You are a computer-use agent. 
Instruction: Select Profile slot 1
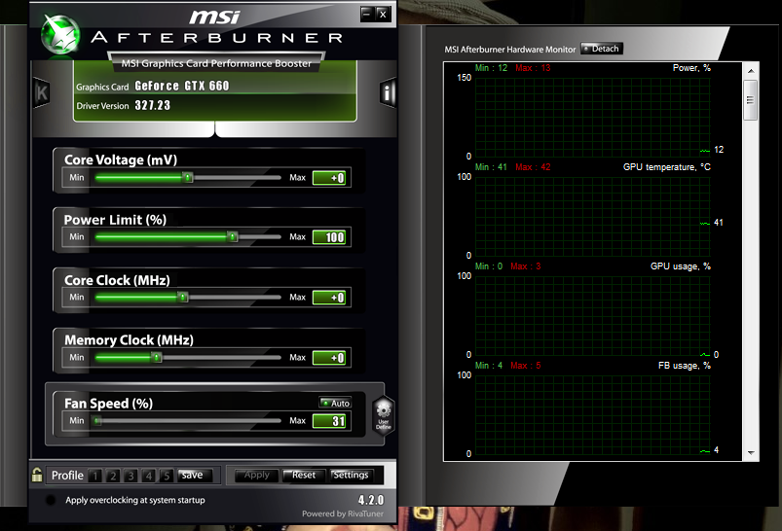click(94, 476)
